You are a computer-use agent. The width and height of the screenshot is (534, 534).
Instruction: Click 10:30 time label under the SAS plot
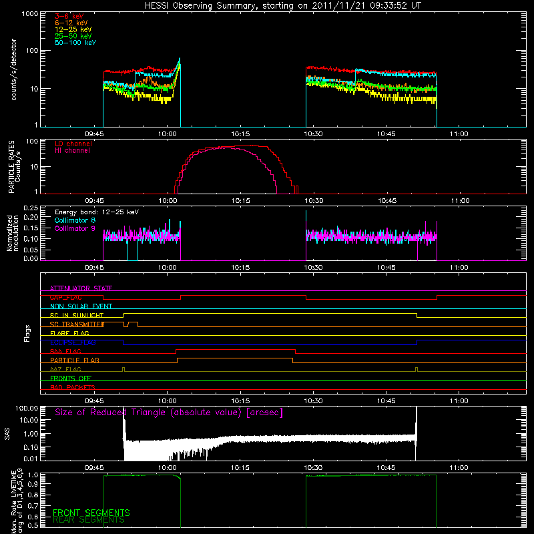click(x=313, y=468)
